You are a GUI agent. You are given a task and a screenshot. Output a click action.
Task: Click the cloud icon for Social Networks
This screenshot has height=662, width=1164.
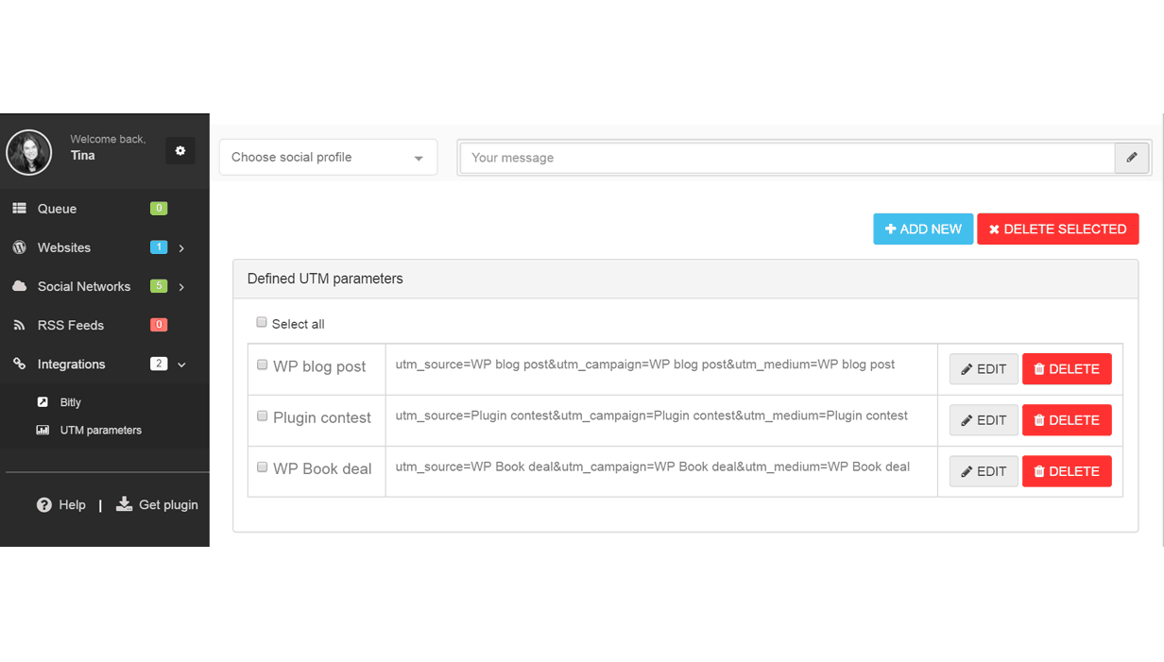click(19, 286)
